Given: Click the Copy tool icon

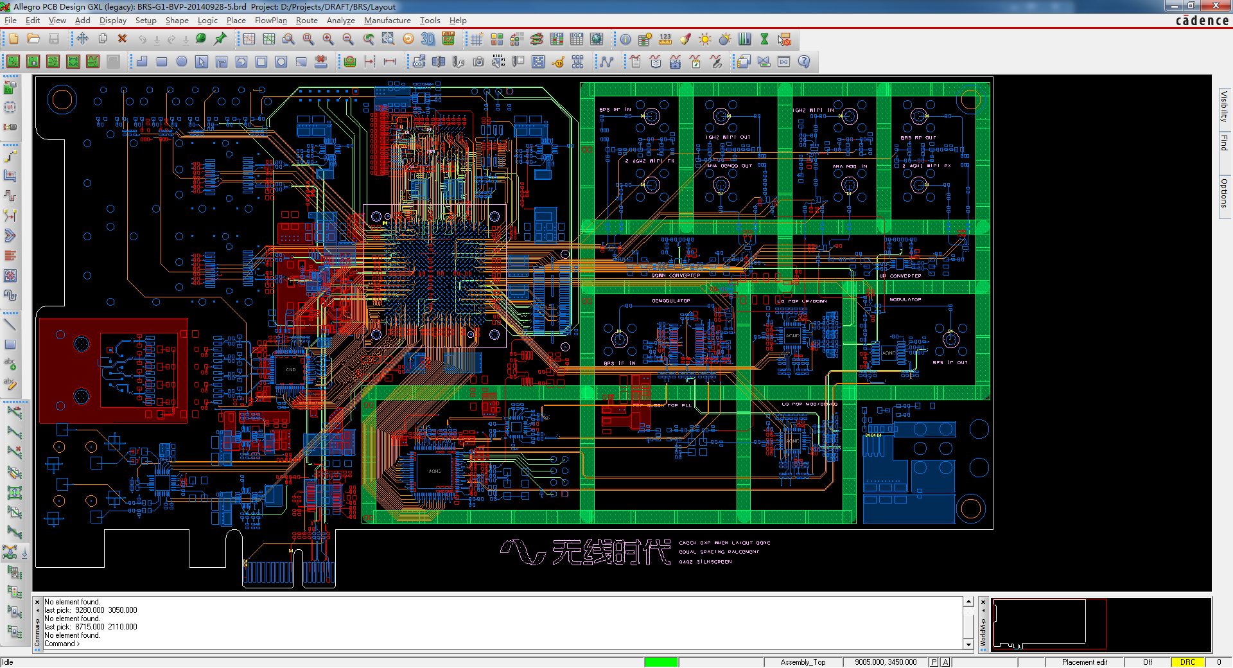Looking at the screenshot, I should coord(102,39).
